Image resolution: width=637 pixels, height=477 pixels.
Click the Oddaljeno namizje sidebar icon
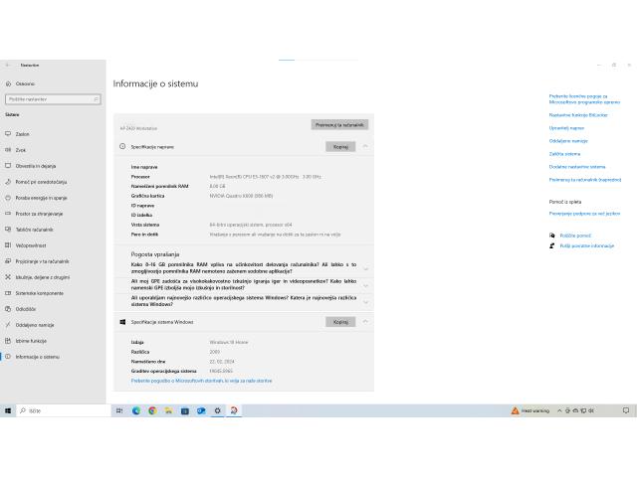[x=8, y=325]
